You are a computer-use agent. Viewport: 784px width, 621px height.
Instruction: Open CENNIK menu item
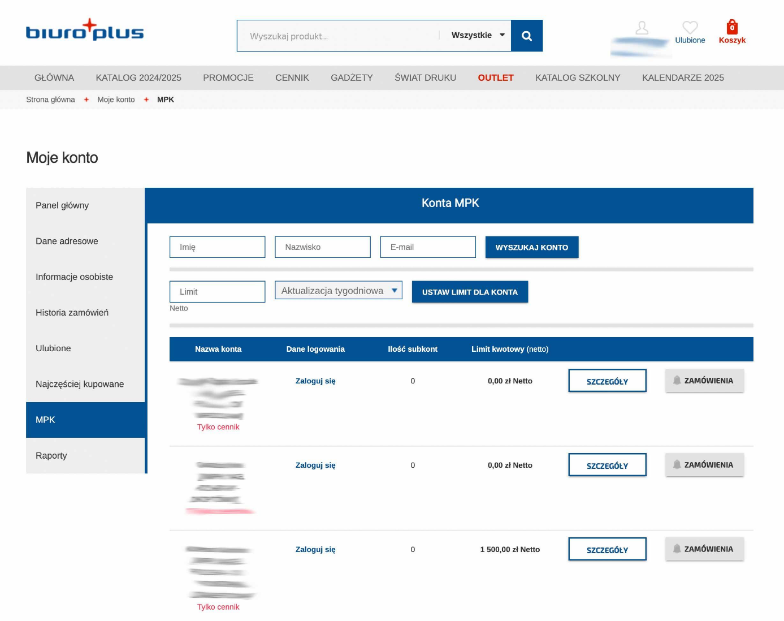click(x=292, y=77)
